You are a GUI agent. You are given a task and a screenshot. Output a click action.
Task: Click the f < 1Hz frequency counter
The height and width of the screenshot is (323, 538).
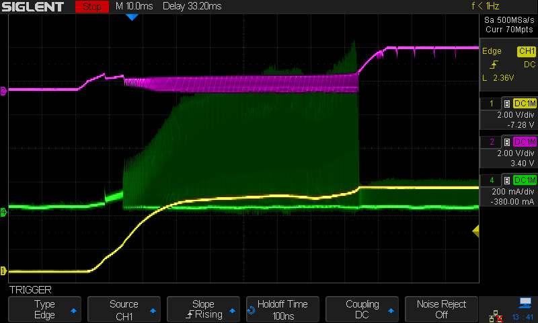(485, 6)
